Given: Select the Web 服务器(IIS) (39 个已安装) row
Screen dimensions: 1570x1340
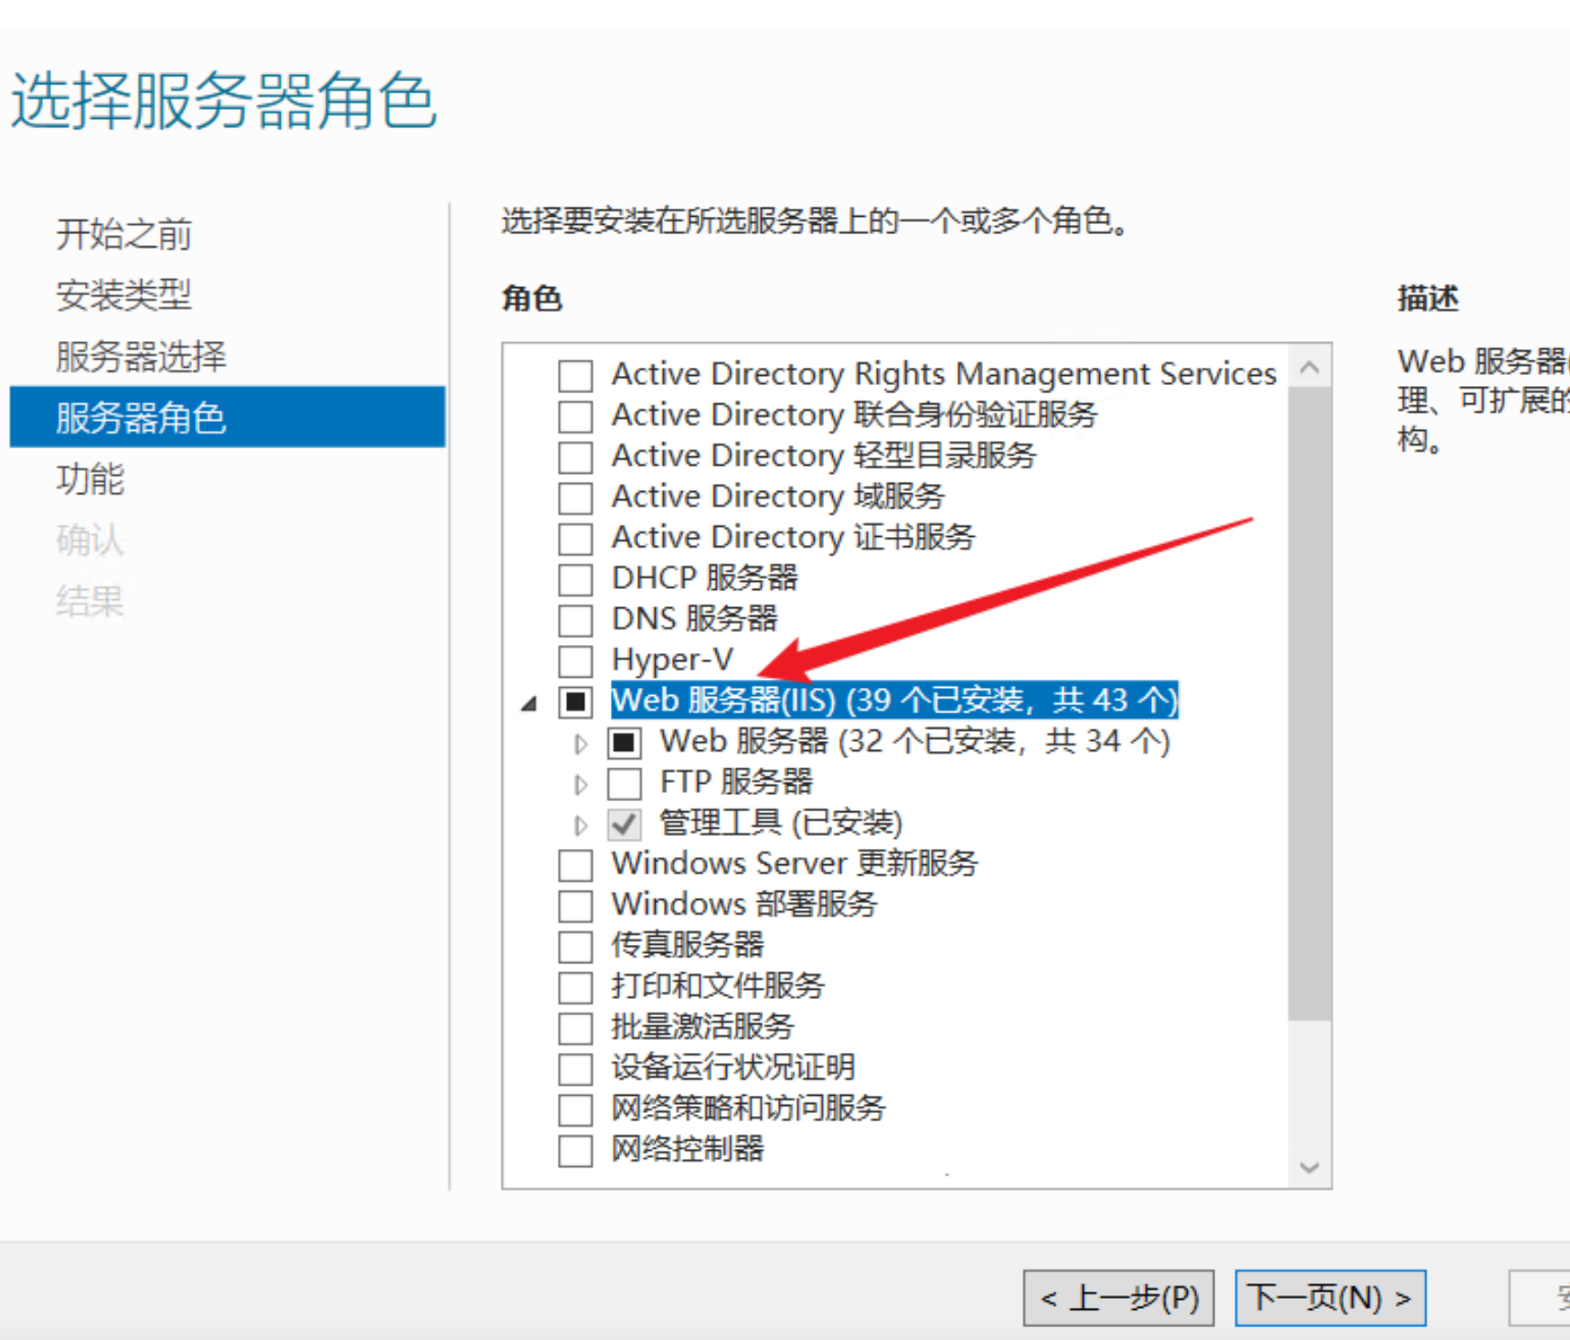Looking at the screenshot, I should pyautogui.click(x=894, y=702).
